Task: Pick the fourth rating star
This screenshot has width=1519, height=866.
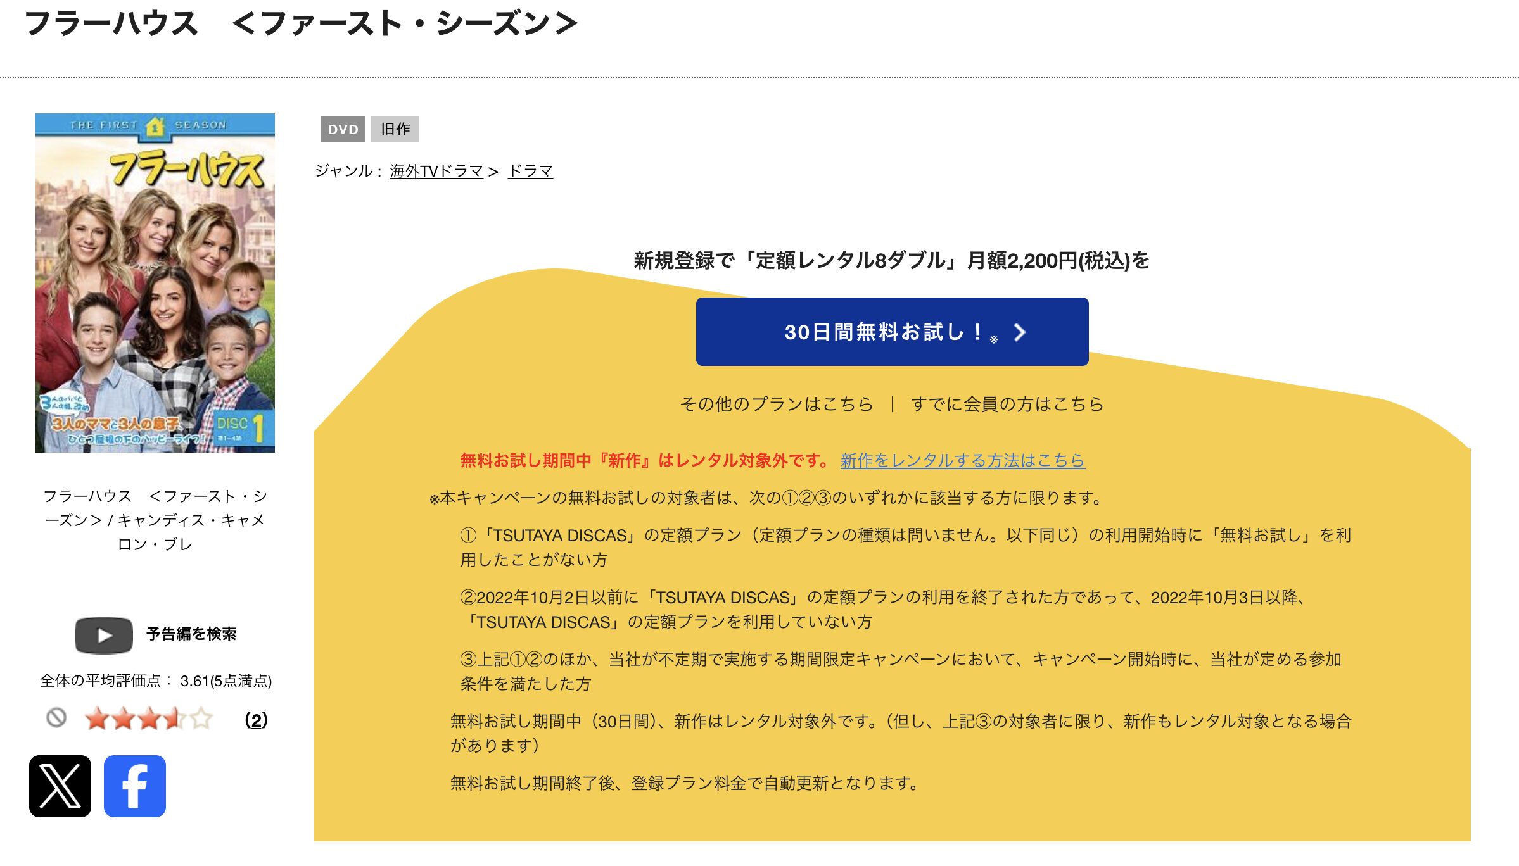Action: tap(175, 719)
